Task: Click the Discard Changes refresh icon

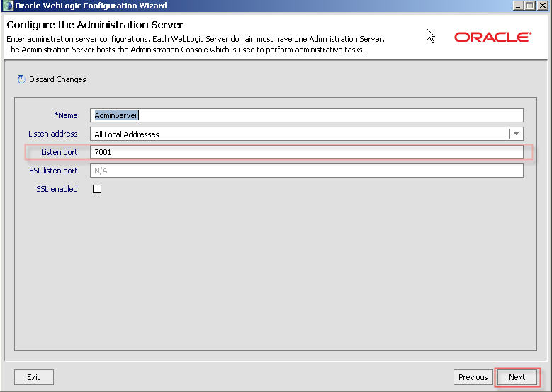Action: pos(21,79)
